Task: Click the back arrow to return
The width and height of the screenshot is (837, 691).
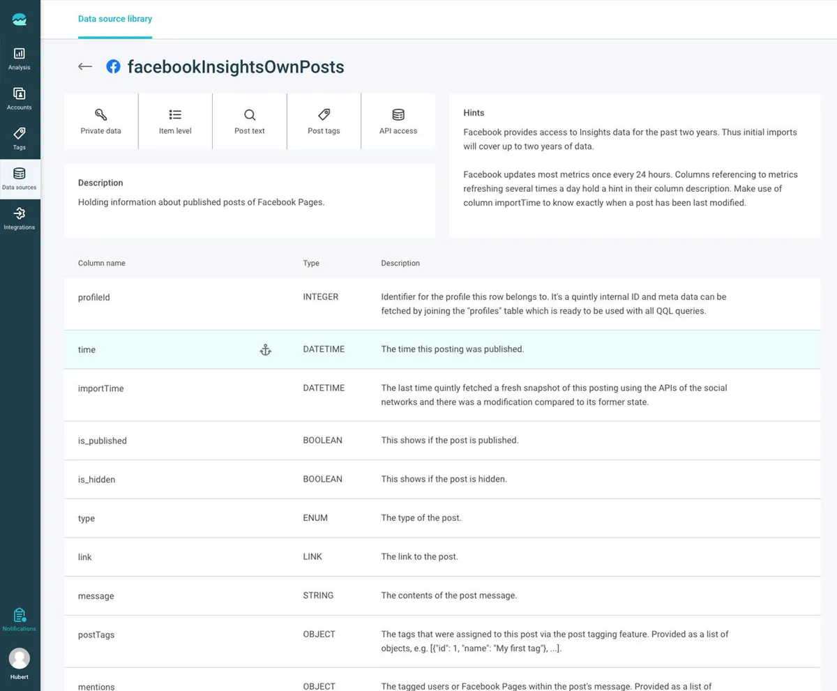Action: 84,66
